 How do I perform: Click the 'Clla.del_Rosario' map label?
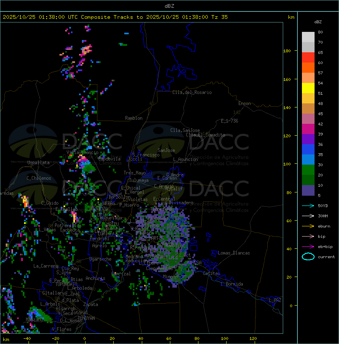tap(192, 92)
